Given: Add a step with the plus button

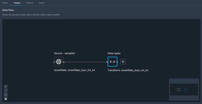Looking at the screenshot, I should pos(123,62).
